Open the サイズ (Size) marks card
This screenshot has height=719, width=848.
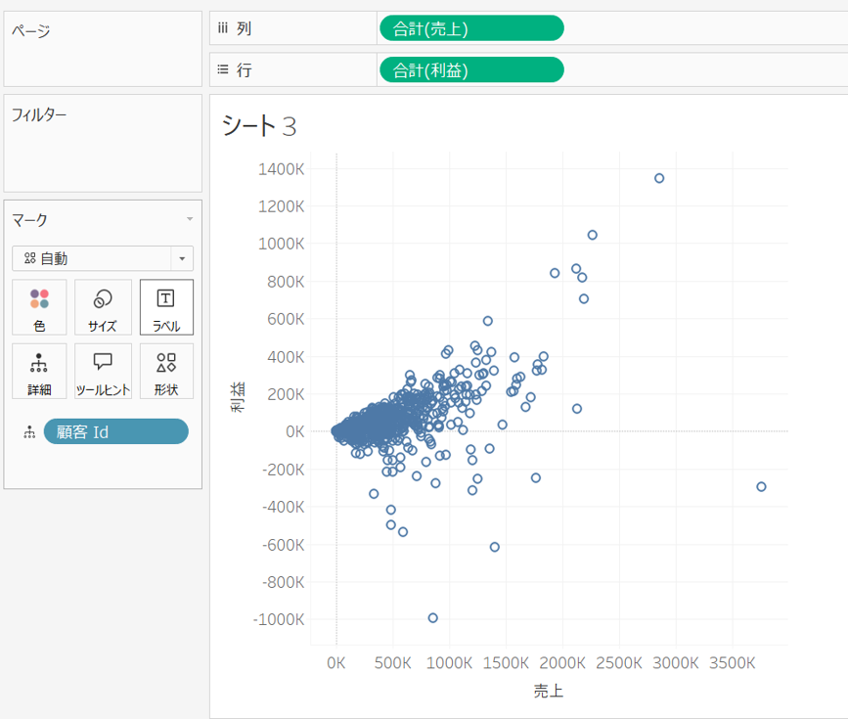point(103,307)
